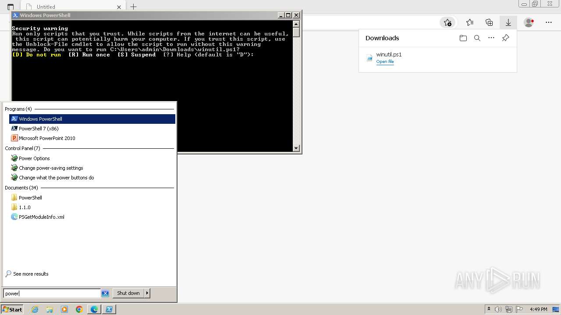Open Edge tab actions menu icon
This screenshot has width=561, height=315.
[x=11, y=7]
